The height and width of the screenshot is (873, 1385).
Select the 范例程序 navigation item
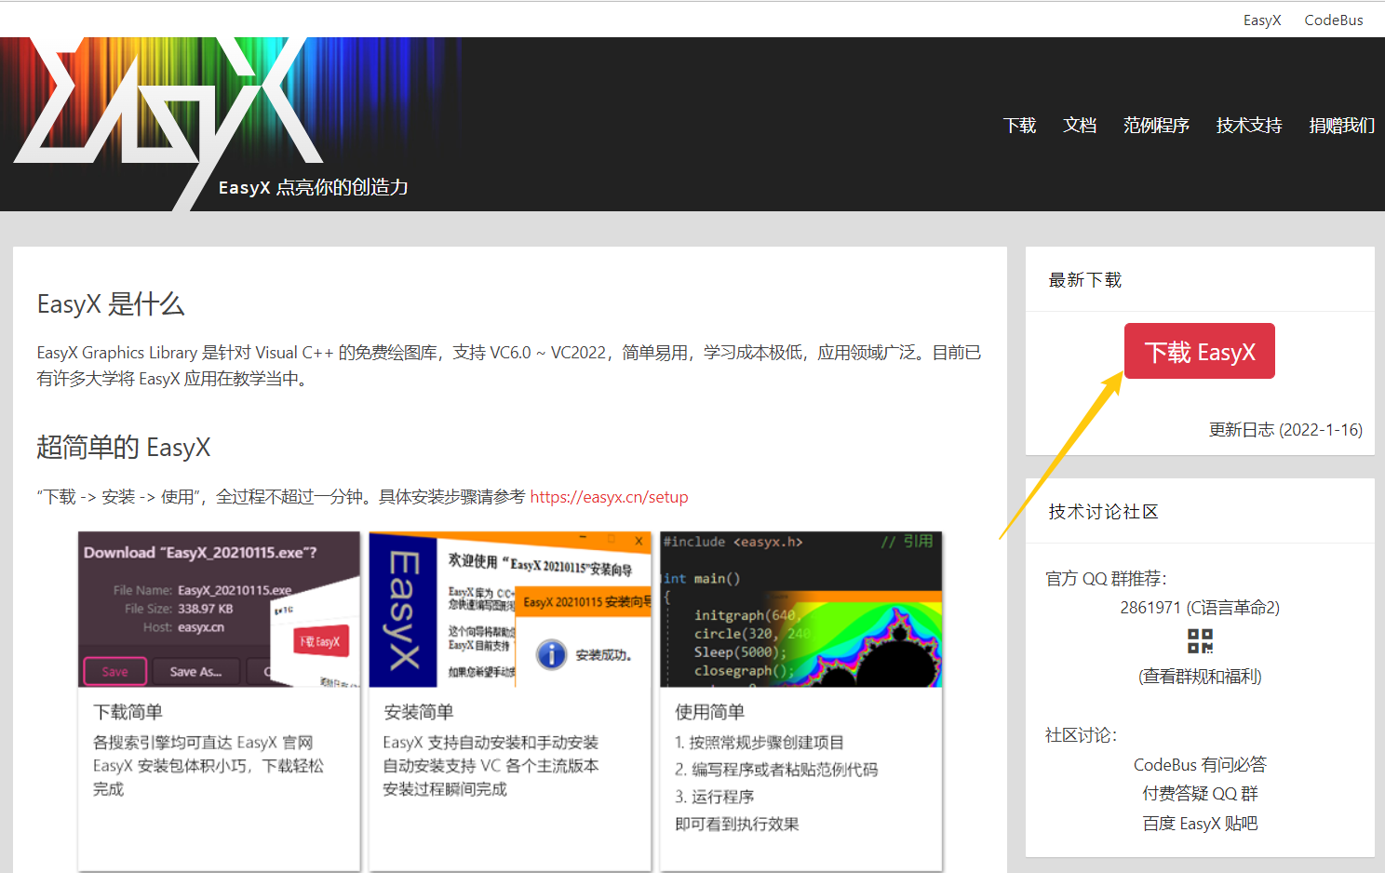point(1156,125)
